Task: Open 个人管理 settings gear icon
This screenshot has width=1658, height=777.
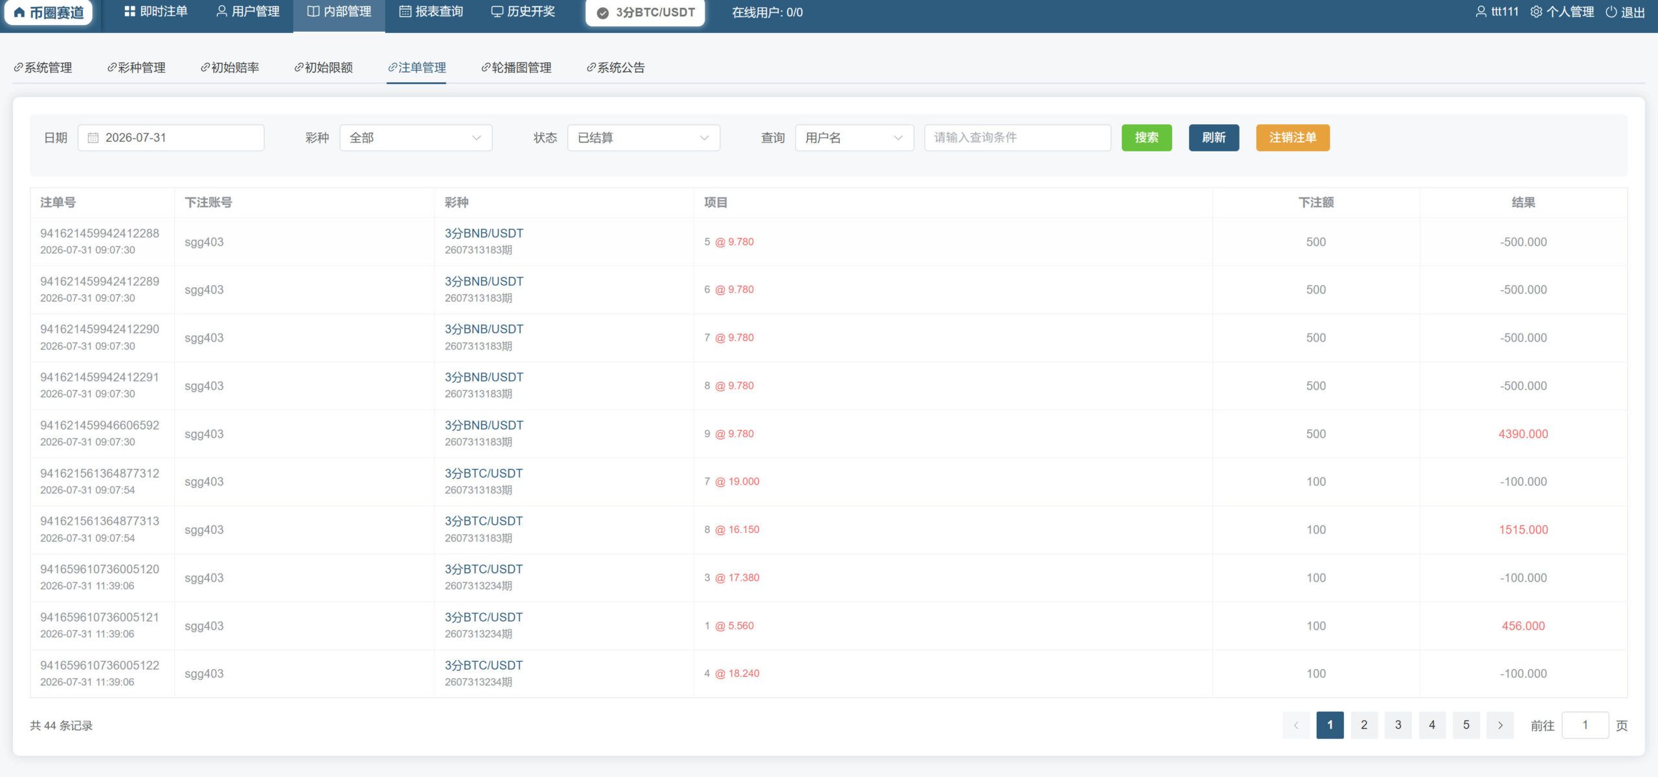Action: click(x=1536, y=12)
